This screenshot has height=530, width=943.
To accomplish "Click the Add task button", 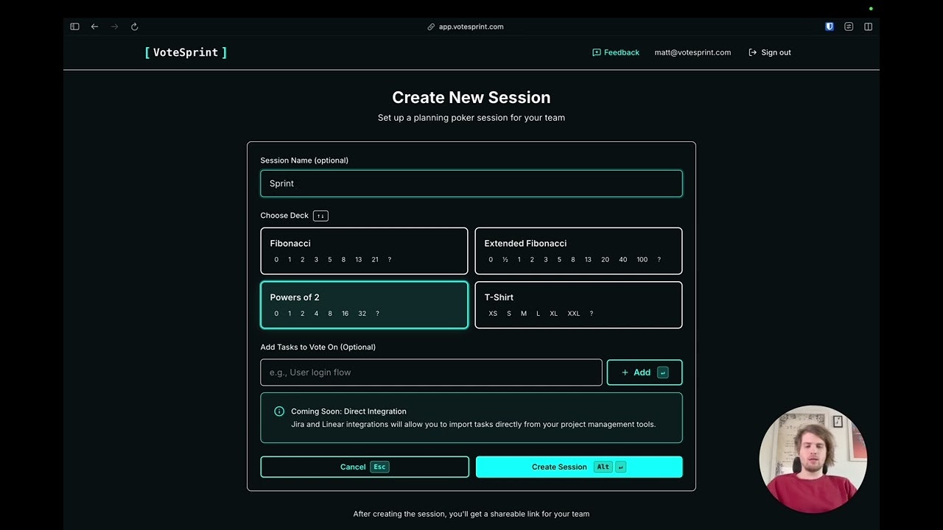I will click(x=644, y=372).
